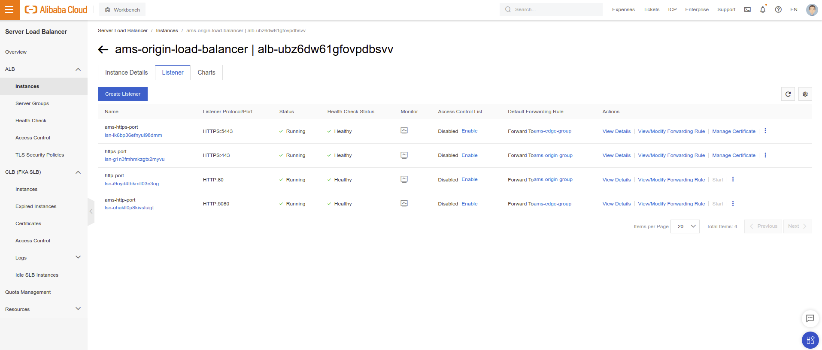The width and height of the screenshot is (822, 350).
Task: Expand the Logs section
Action: 78,257
